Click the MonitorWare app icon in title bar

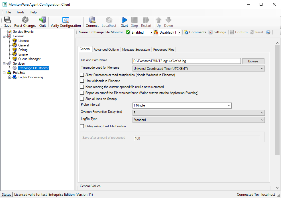(x=5, y=4)
